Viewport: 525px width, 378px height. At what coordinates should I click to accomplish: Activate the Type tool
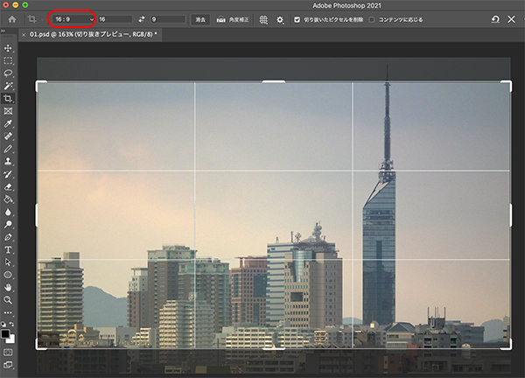coord(9,249)
